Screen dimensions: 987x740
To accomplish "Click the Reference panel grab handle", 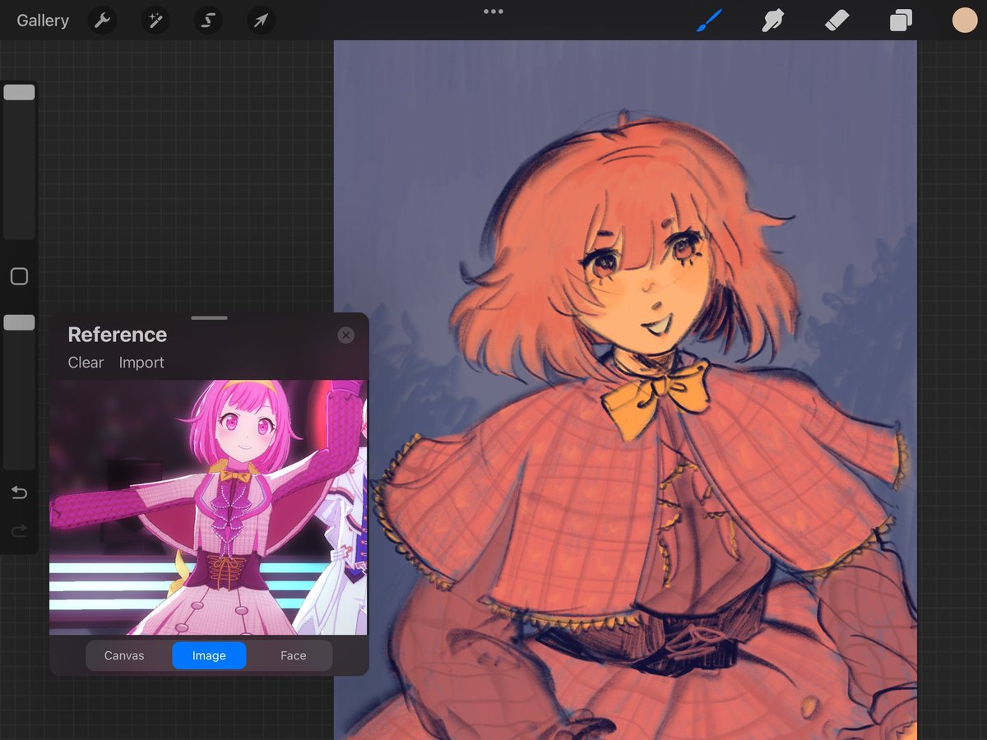I will point(209,317).
